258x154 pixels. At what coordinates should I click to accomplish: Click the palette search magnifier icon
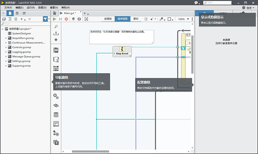[56, 27]
